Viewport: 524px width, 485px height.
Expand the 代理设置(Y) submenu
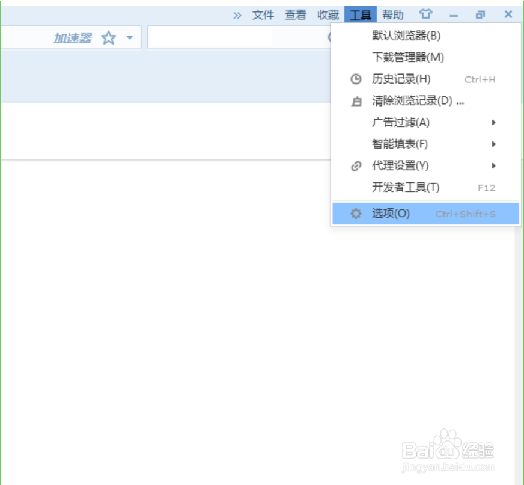(x=494, y=165)
